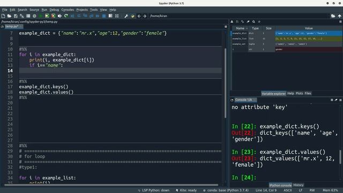This screenshot has height=193, width=343.
Task: Run the selection or current line
Action: (59, 16)
